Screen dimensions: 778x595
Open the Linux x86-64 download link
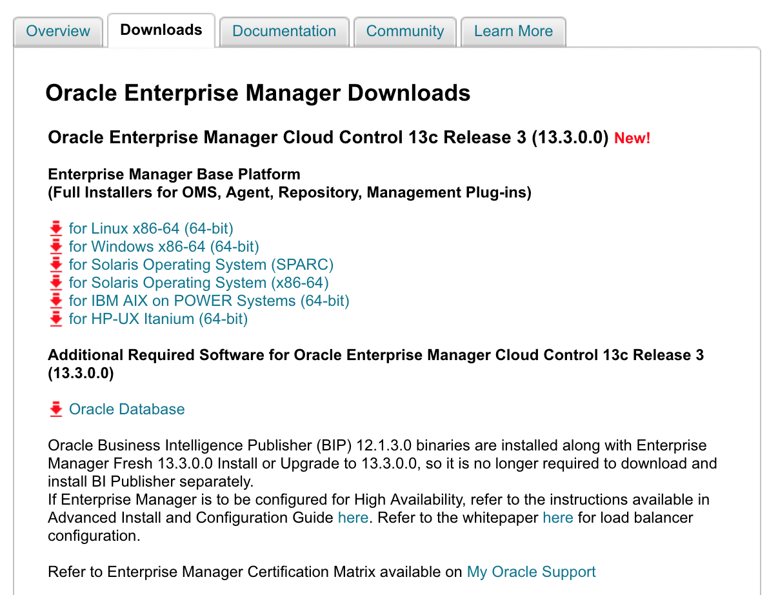151,228
